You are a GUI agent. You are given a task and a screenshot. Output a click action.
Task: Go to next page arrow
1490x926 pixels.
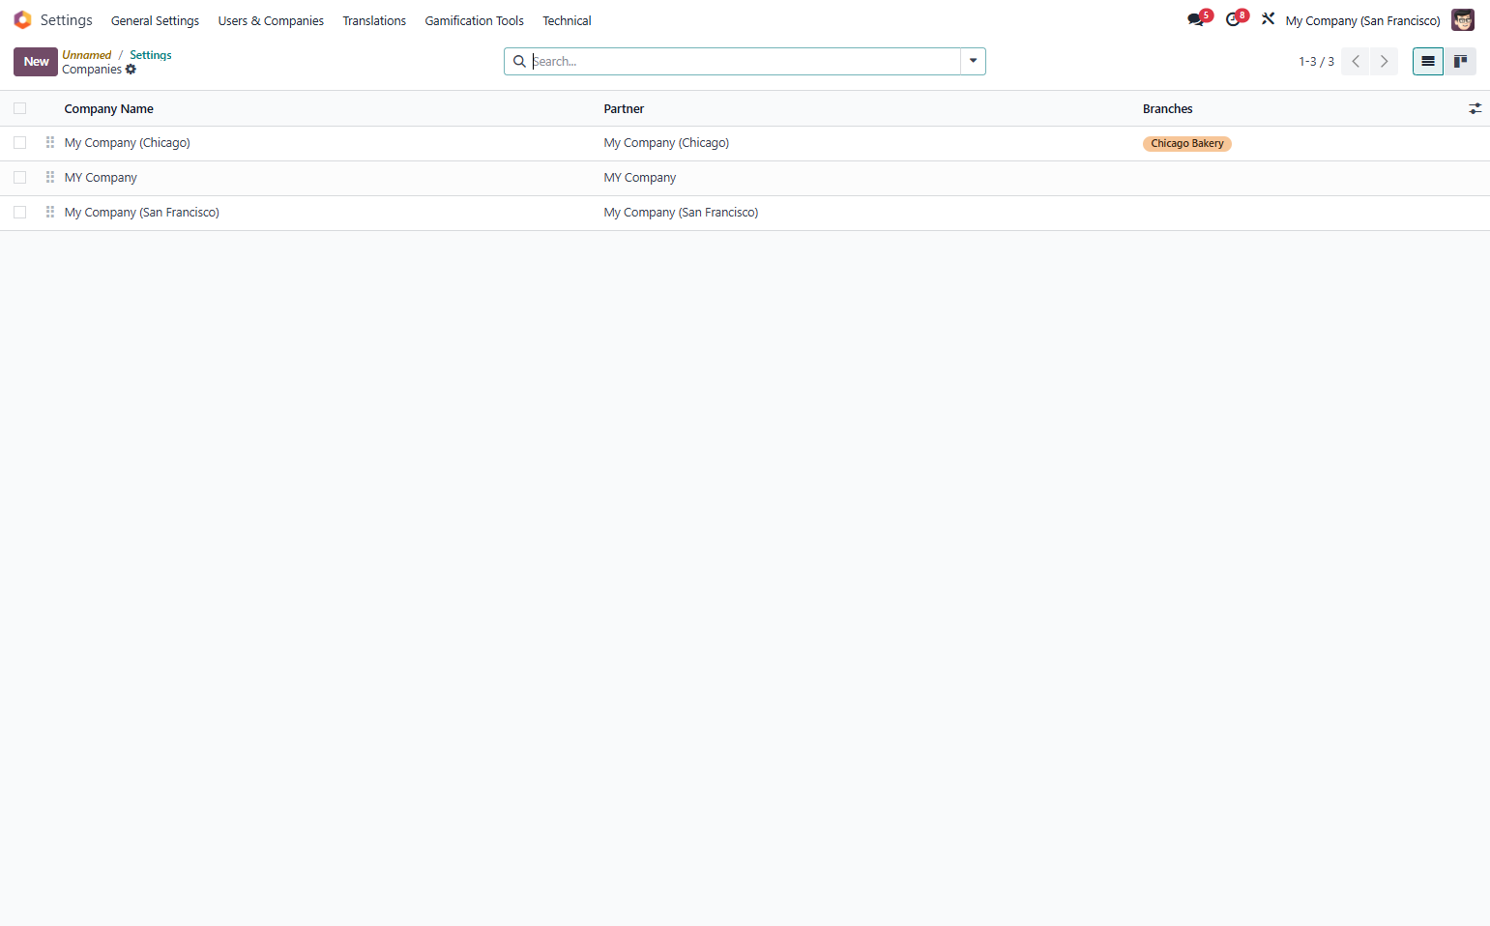coord(1384,62)
